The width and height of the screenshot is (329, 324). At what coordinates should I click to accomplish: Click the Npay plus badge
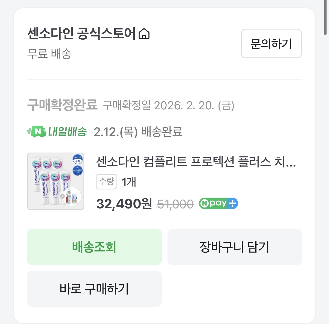218,204
